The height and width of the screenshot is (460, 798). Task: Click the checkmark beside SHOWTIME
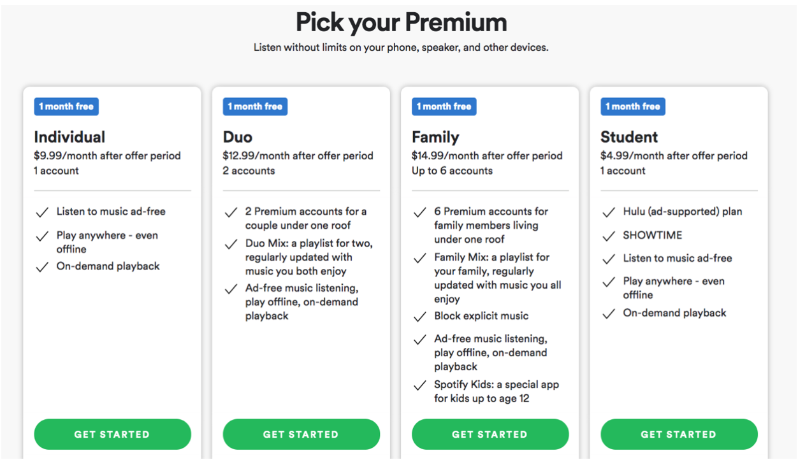609,236
